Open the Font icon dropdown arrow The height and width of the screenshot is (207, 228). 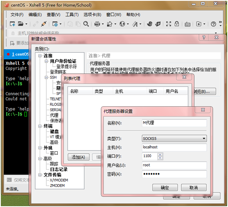tap(140, 24)
